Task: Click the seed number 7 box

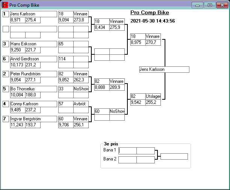Action: point(6,119)
